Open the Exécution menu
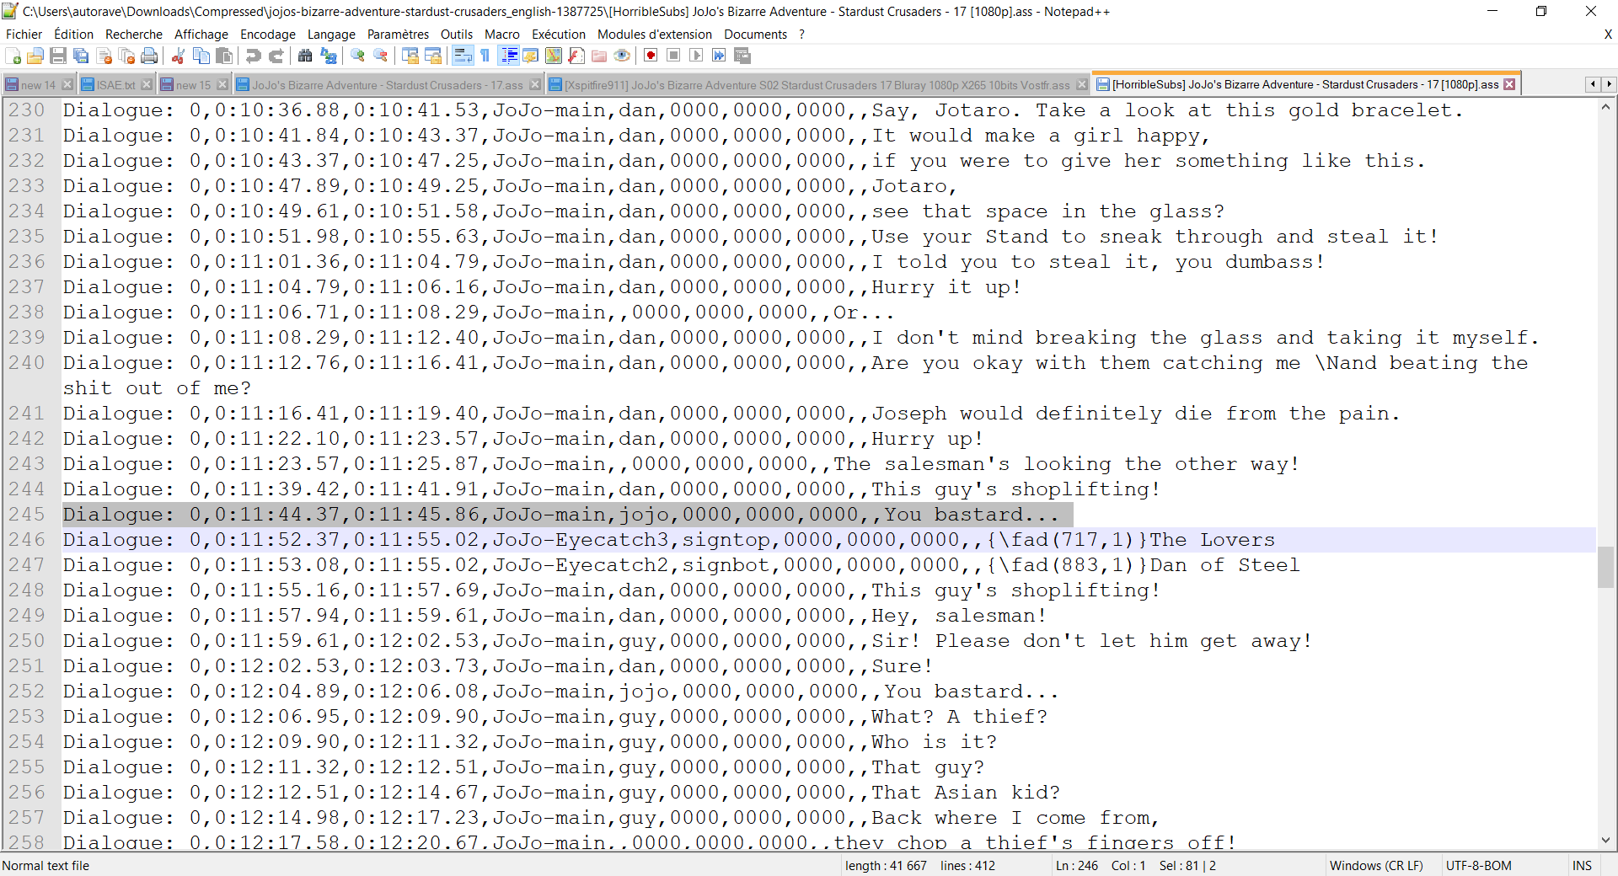The image size is (1618, 876). click(x=559, y=35)
